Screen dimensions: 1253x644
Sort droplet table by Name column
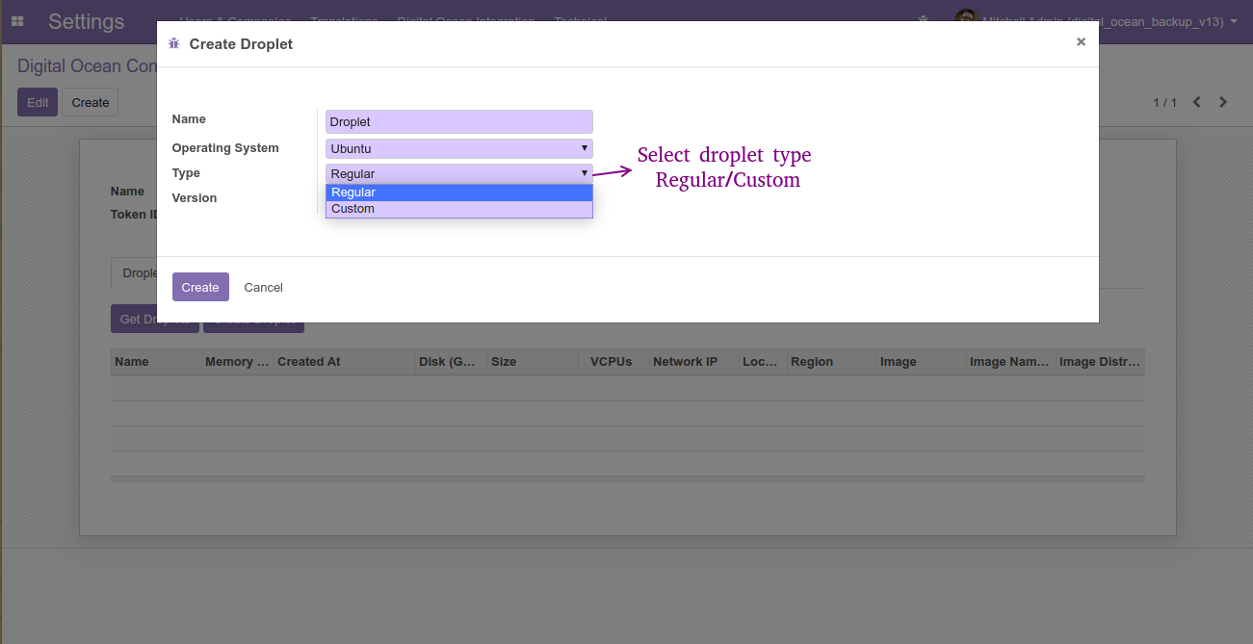pyautogui.click(x=157, y=362)
